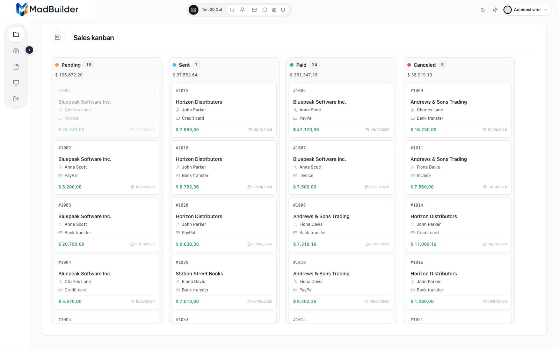This screenshot has height=349, width=559.
Task: Click Station Street Books on card #1029
Action: point(199,274)
